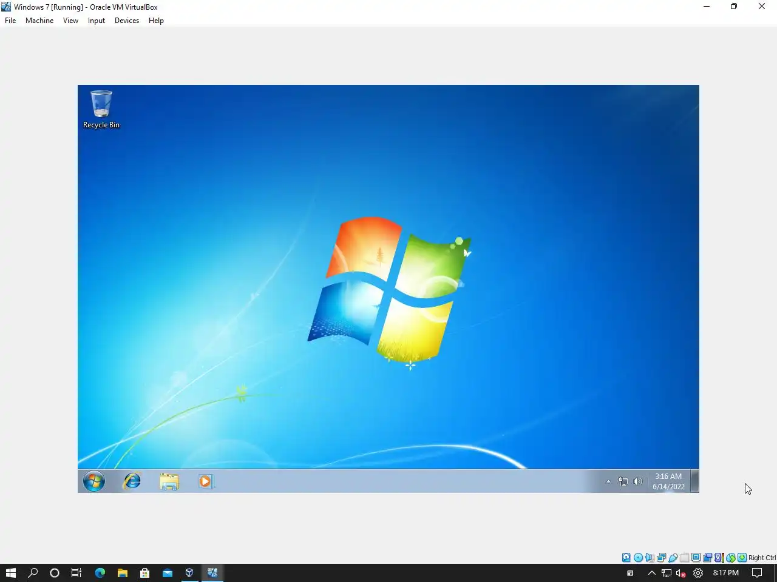Open the Windows 7 Start orb
Viewport: 777px width, 582px height.
click(x=94, y=481)
